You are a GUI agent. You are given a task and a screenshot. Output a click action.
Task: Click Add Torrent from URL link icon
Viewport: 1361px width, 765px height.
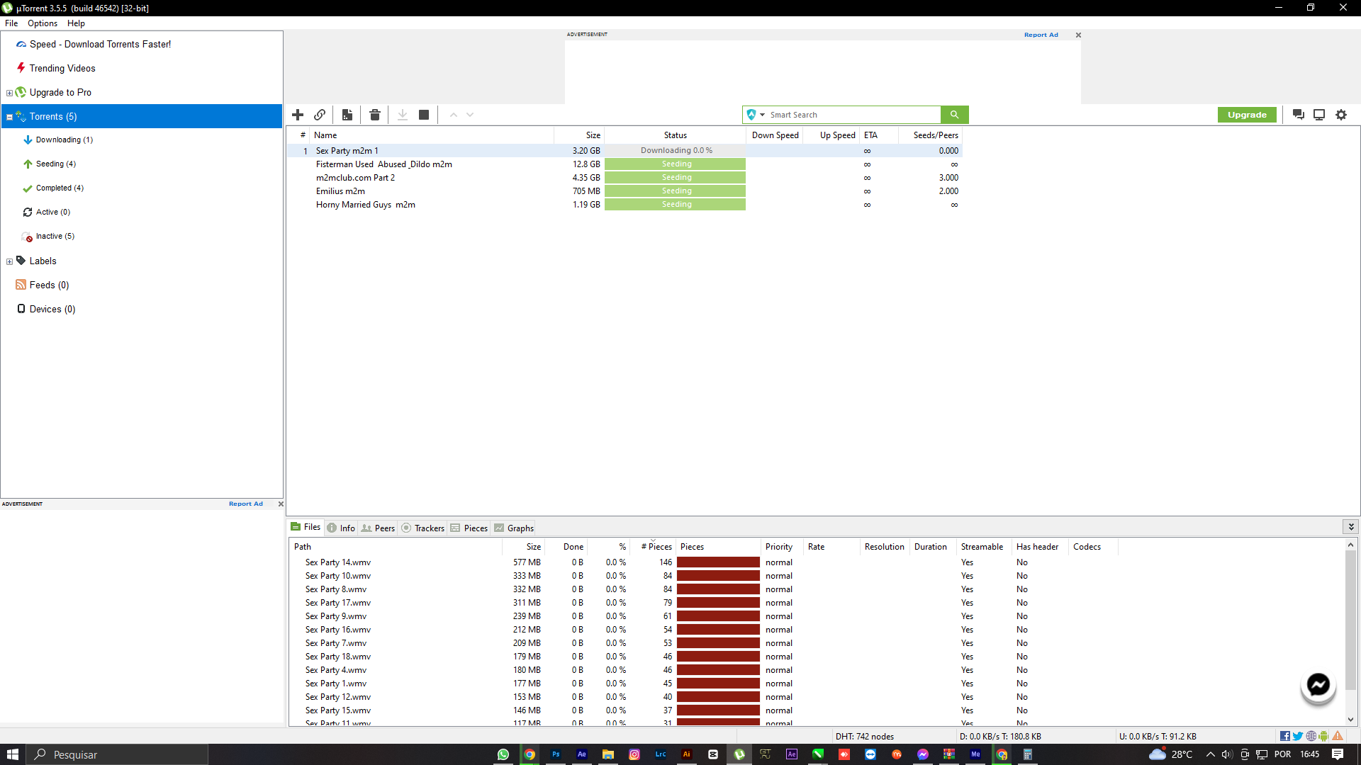[x=320, y=115]
